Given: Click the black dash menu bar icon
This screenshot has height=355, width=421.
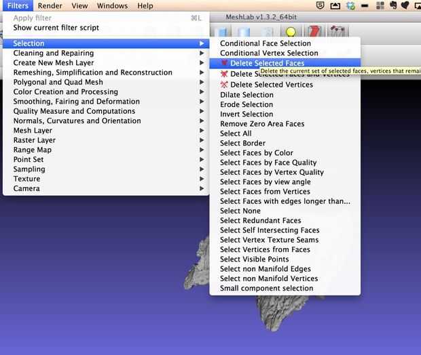Looking at the screenshot, I should click(x=365, y=5).
